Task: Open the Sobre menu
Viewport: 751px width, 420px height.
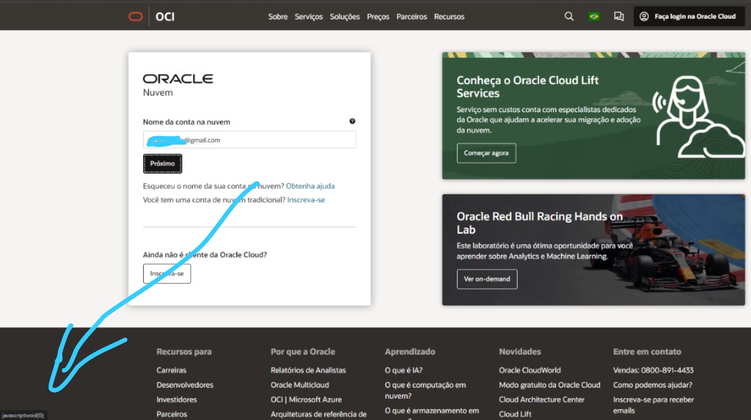Action: [x=278, y=16]
